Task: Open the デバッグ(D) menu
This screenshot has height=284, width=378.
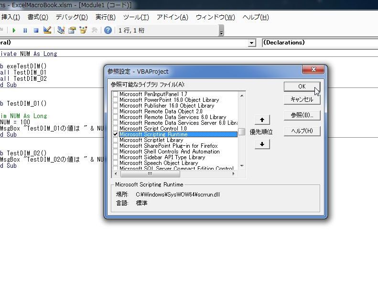Action: click(72, 17)
